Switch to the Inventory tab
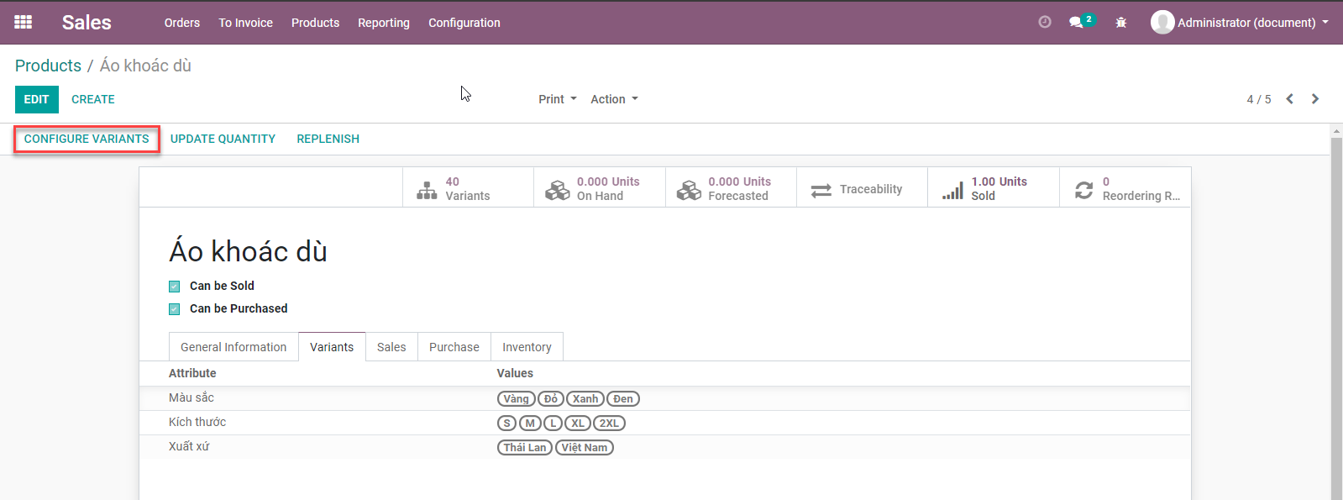Viewport: 1343px width, 500px height. pos(527,347)
